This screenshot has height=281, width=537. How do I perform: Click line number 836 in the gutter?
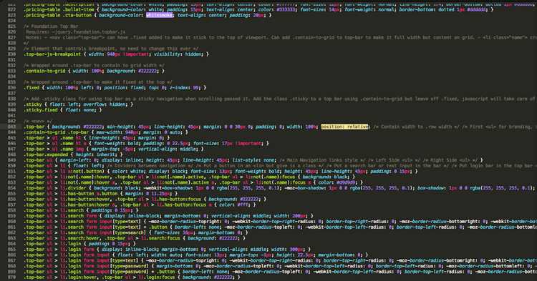click(x=11, y=87)
